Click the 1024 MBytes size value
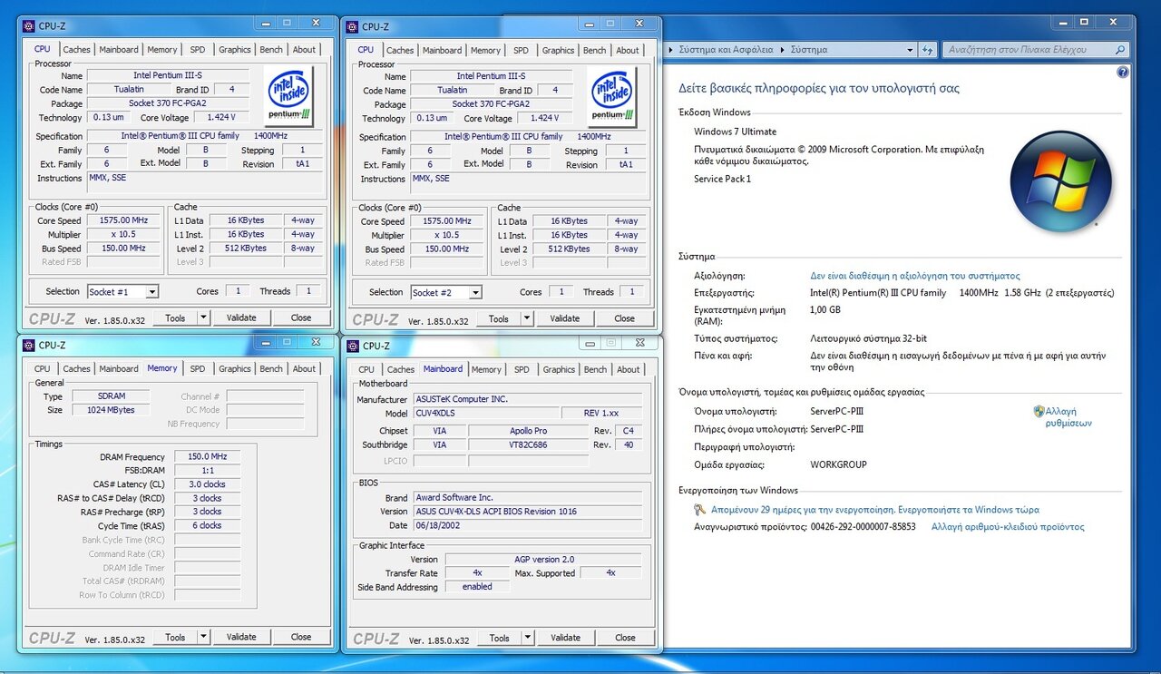 (x=111, y=410)
